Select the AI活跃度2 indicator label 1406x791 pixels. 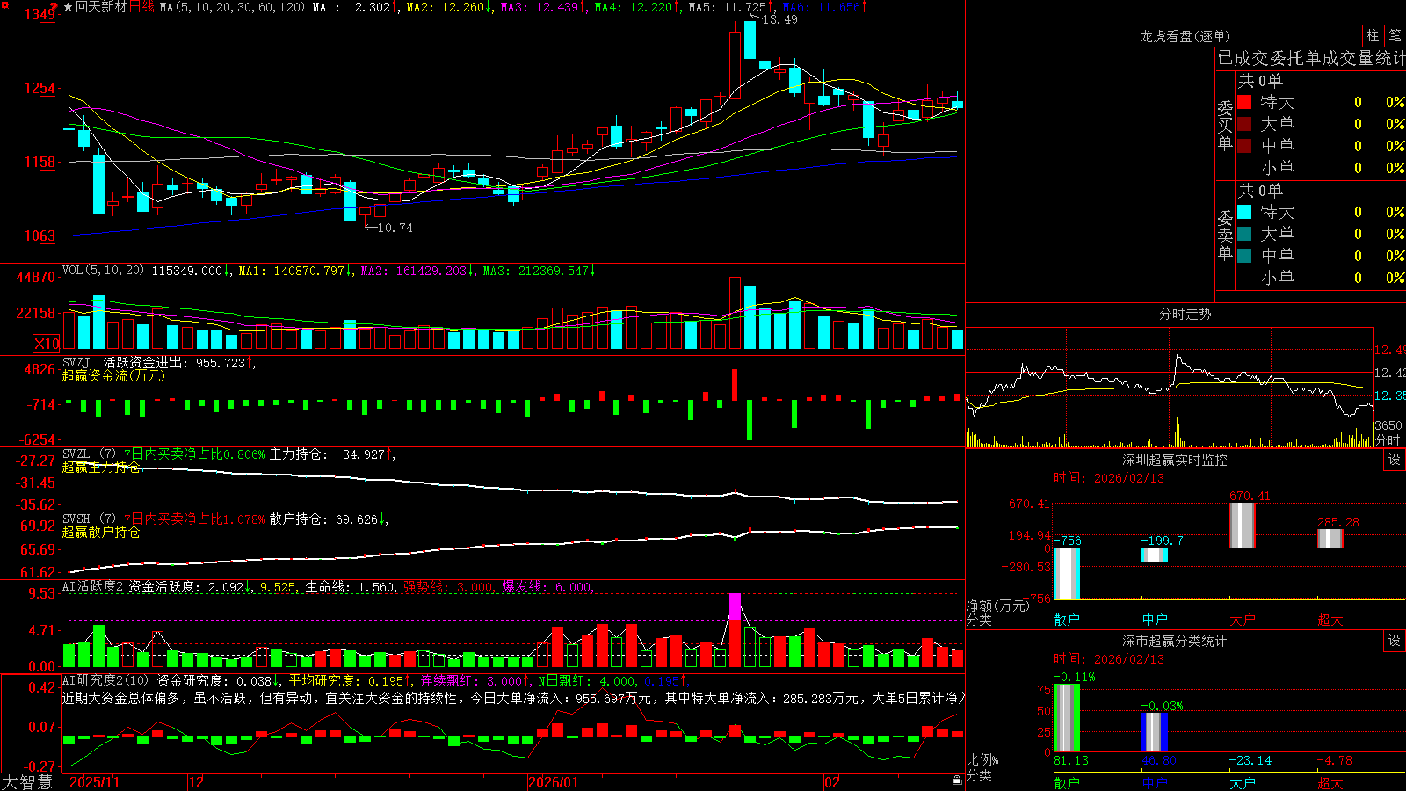click(93, 587)
